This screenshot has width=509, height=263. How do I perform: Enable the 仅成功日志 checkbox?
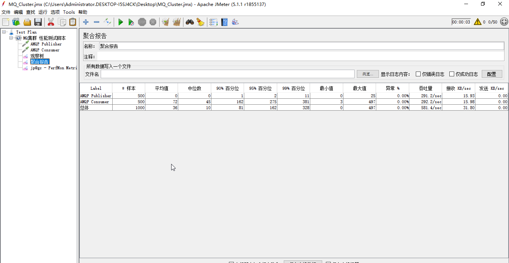pyautogui.click(x=452, y=74)
